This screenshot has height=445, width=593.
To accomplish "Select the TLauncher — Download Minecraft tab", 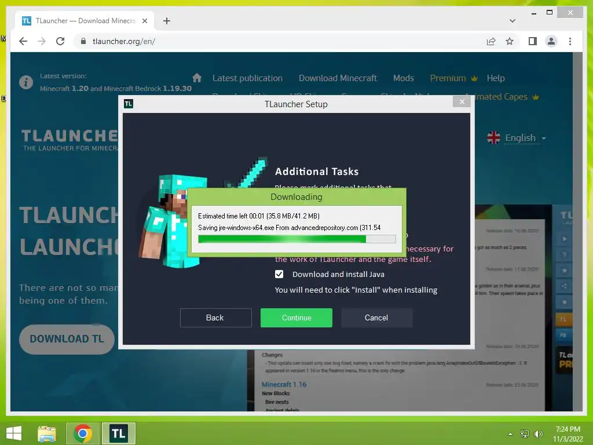I will tap(85, 21).
